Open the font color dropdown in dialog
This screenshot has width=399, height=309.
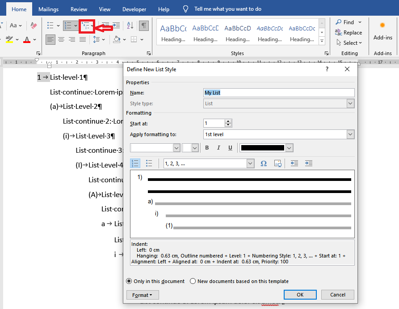[289, 148]
